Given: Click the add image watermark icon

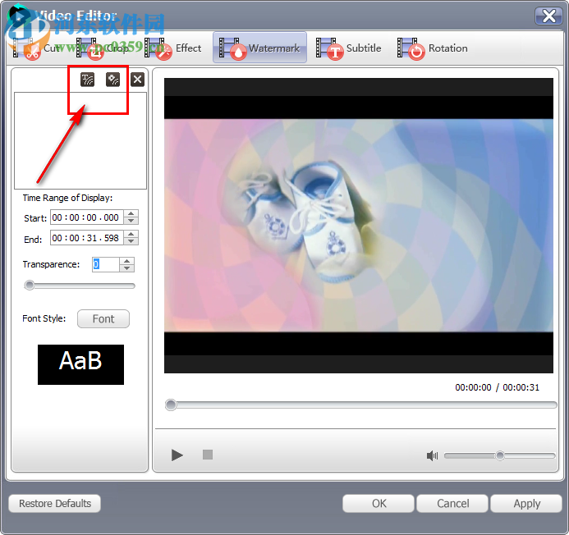Looking at the screenshot, I should [112, 80].
